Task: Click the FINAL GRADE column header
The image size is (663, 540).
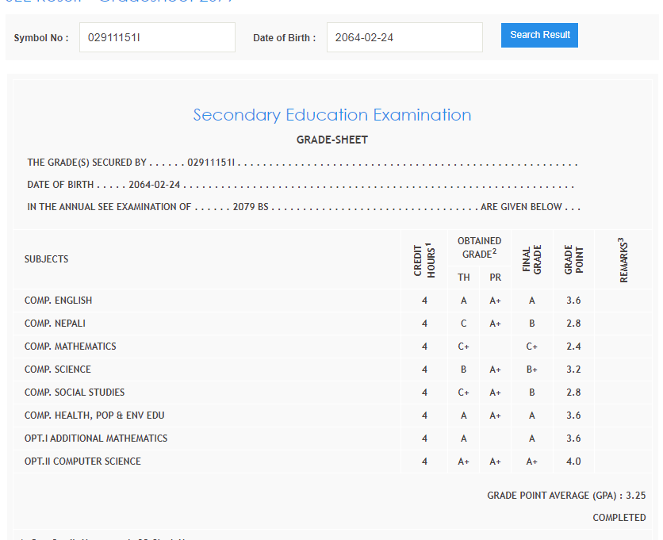Action: [531, 259]
